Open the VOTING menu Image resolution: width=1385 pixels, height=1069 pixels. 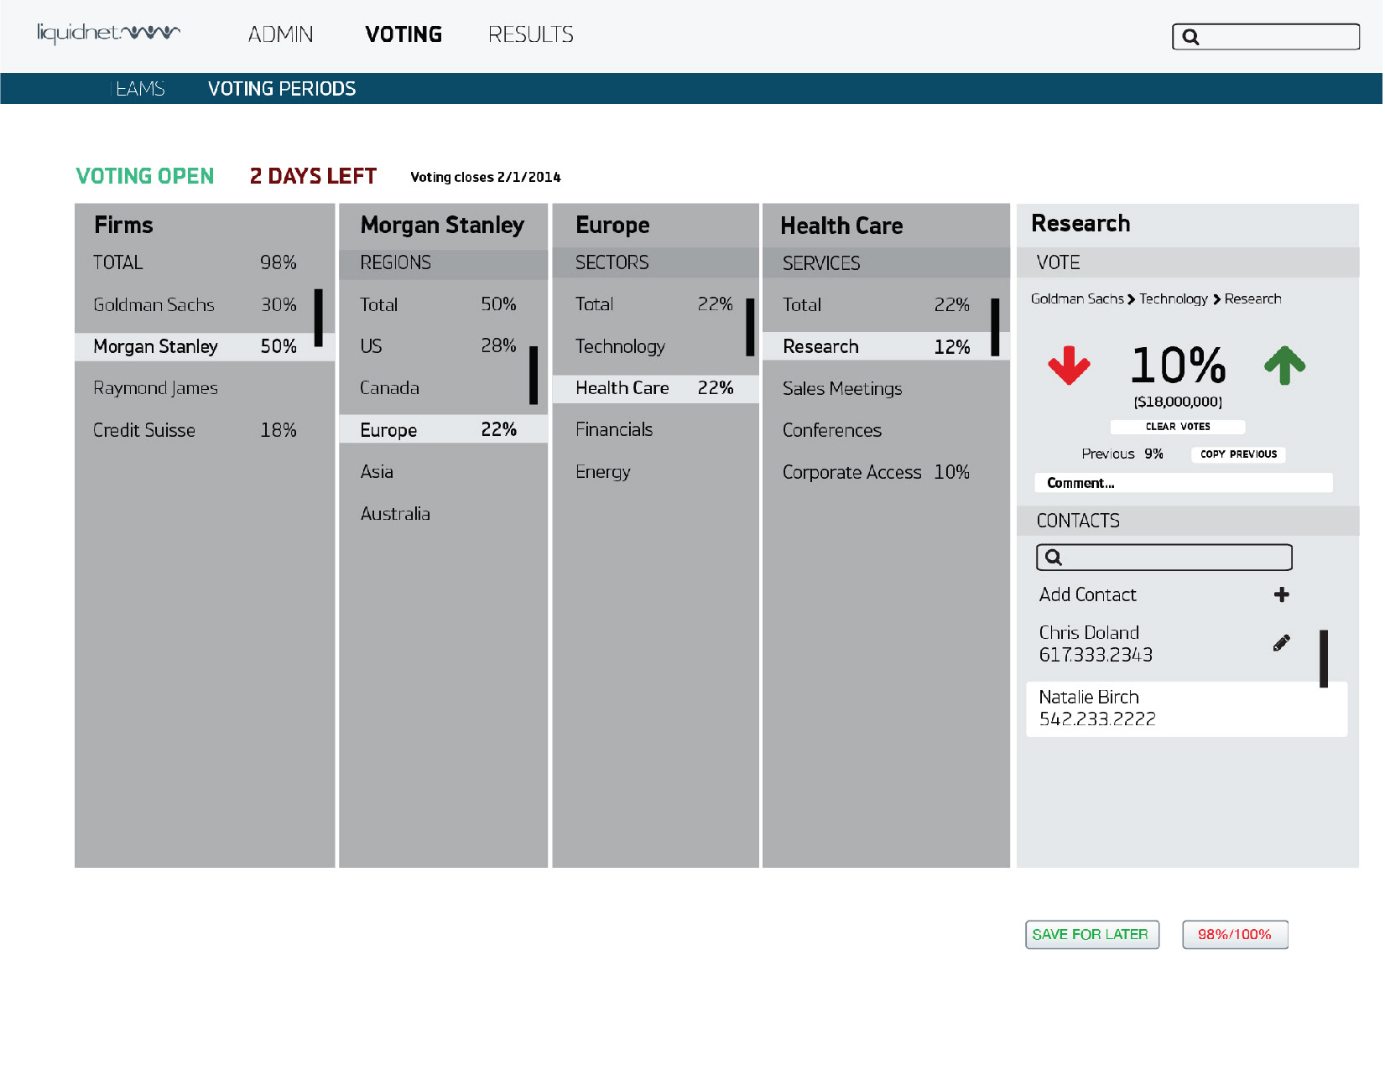pyautogui.click(x=404, y=34)
